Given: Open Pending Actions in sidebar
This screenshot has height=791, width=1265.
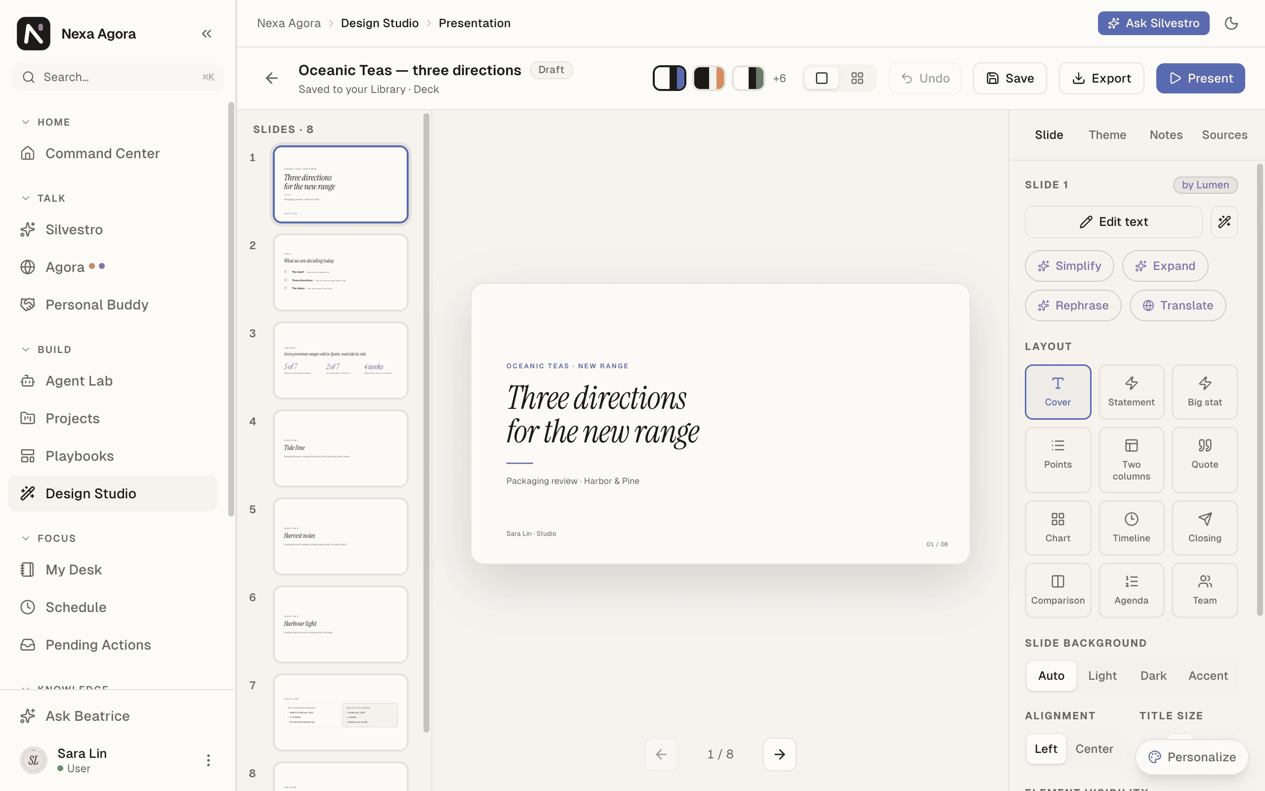Looking at the screenshot, I should [113, 645].
